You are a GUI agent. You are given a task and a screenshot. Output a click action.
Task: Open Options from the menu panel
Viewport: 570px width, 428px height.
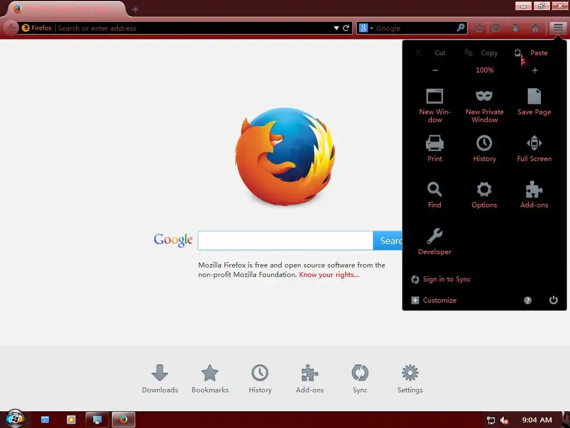(484, 194)
